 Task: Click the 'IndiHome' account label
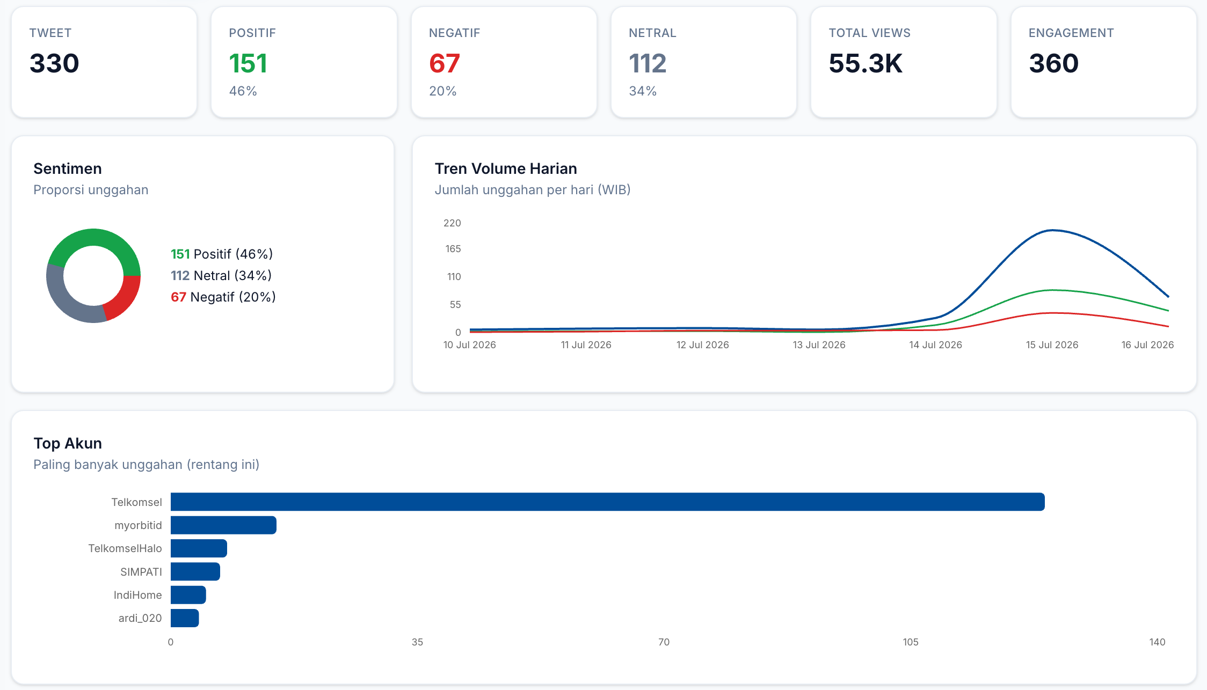click(x=137, y=595)
